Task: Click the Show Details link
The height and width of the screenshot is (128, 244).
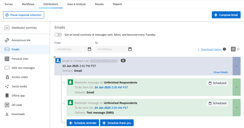Action: click(x=220, y=72)
